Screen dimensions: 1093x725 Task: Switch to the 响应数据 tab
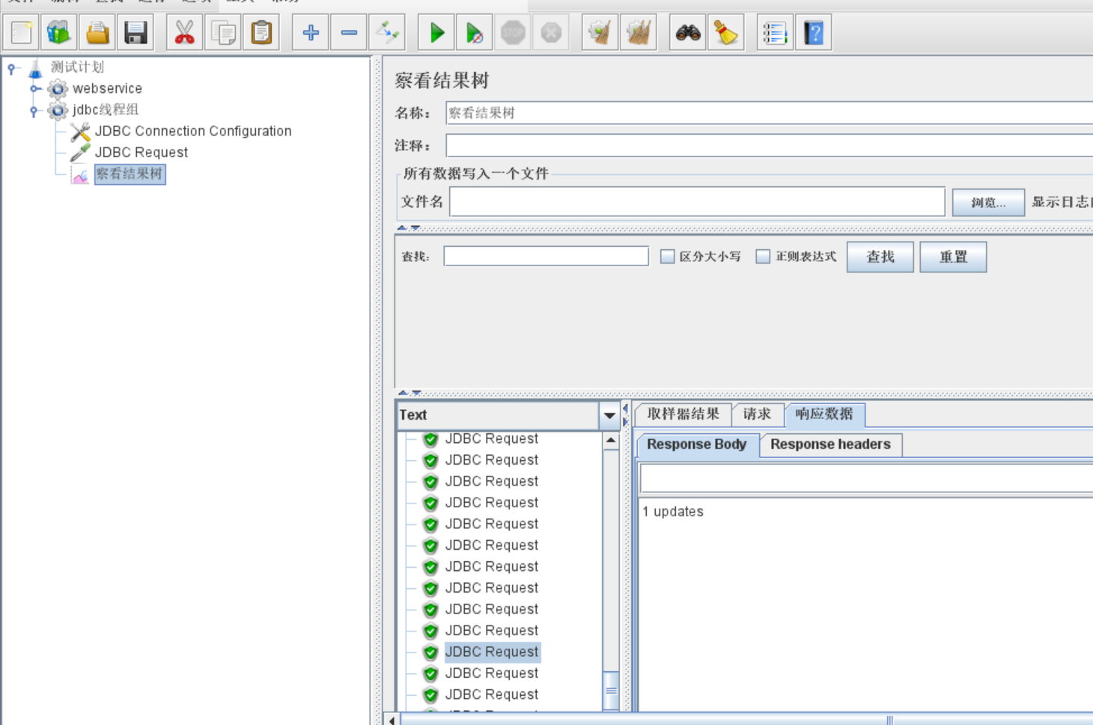[x=824, y=414]
